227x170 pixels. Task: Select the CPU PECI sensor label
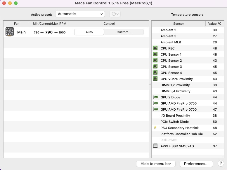tap(168, 48)
